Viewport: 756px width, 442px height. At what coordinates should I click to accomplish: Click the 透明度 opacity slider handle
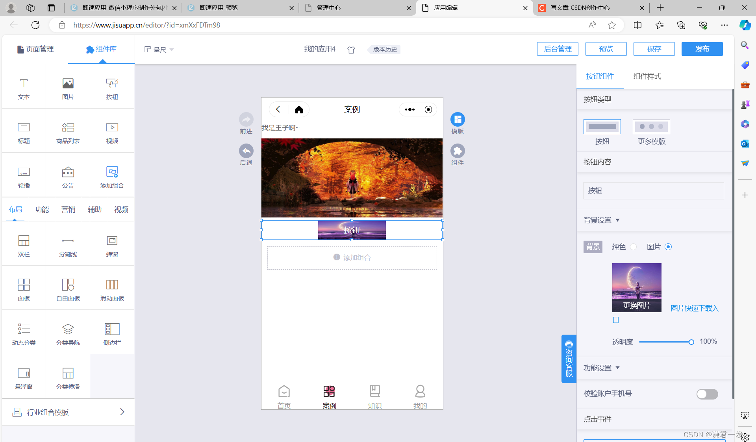coord(691,342)
